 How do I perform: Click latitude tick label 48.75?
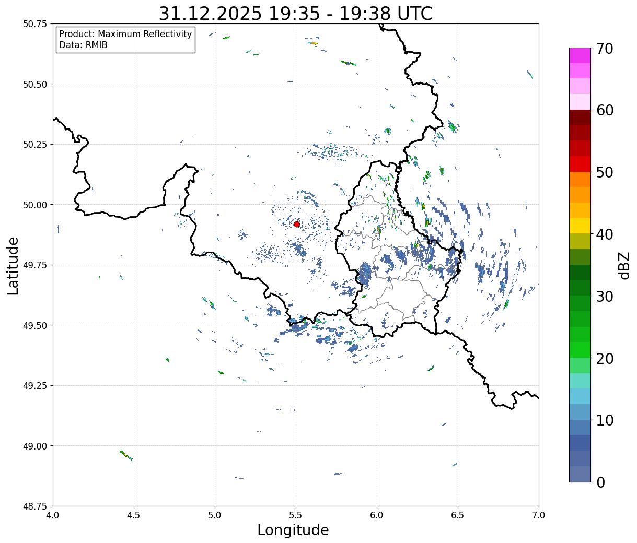tap(35, 506)
